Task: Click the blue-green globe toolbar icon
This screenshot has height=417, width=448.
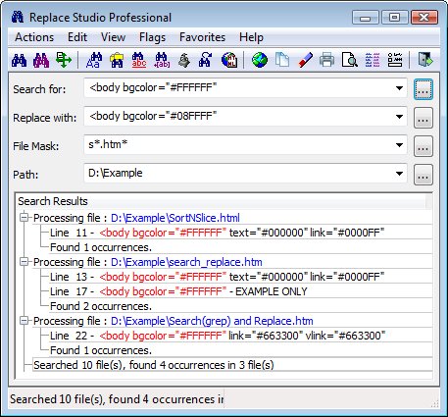Action: (x=260, y=60)
